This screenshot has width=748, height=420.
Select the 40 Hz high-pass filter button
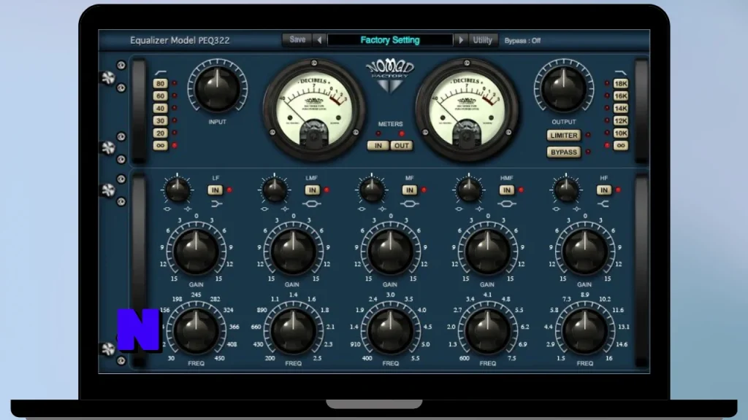point(160,109)
